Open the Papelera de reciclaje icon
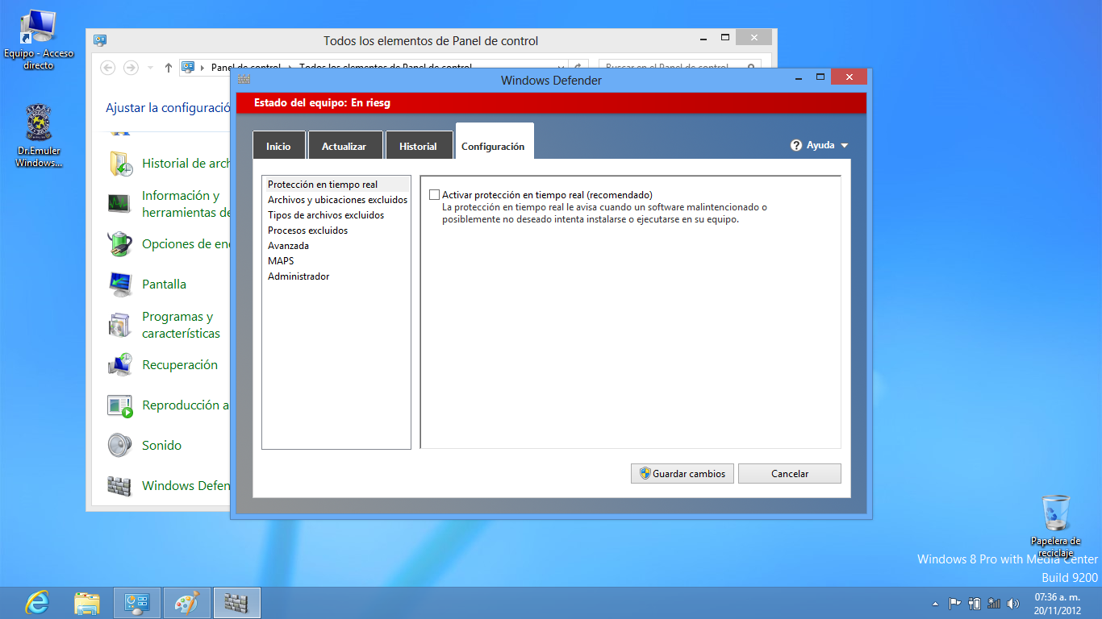The image size is (1102, 619). (x=1055, y=526)
